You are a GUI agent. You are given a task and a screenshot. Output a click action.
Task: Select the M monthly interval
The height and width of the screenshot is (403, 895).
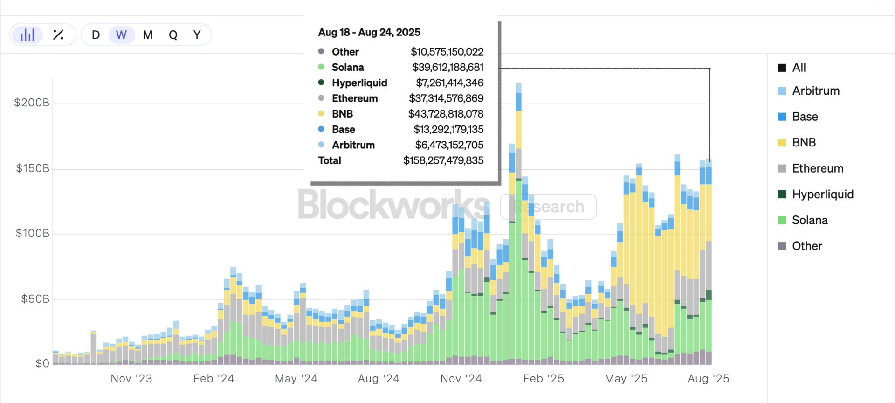click(x=148, y=35)
